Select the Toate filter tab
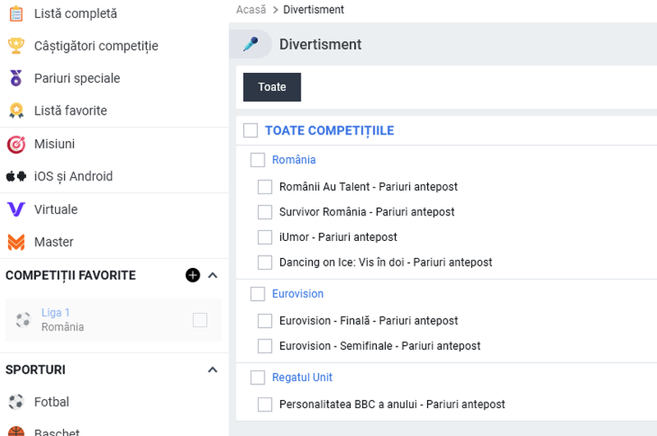Image resolution: width=657 pixels, height=436 pixels. 272,87
